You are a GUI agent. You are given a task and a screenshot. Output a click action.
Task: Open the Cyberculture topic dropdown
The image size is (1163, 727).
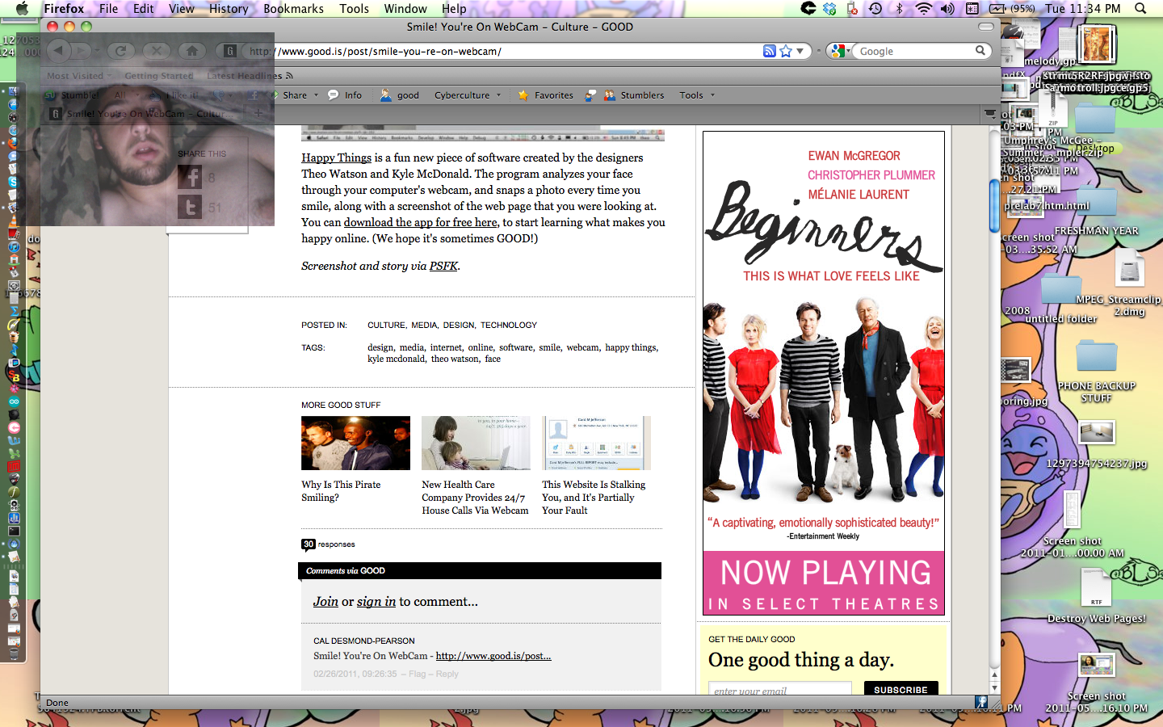point(468,95)
